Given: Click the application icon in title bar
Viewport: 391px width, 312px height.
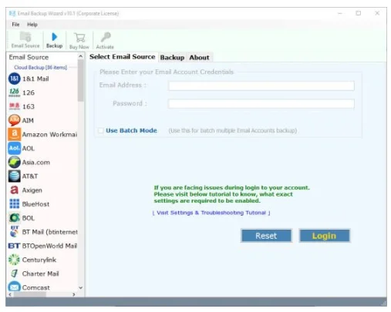Looking at the screenshot, I should pos(12,13).
